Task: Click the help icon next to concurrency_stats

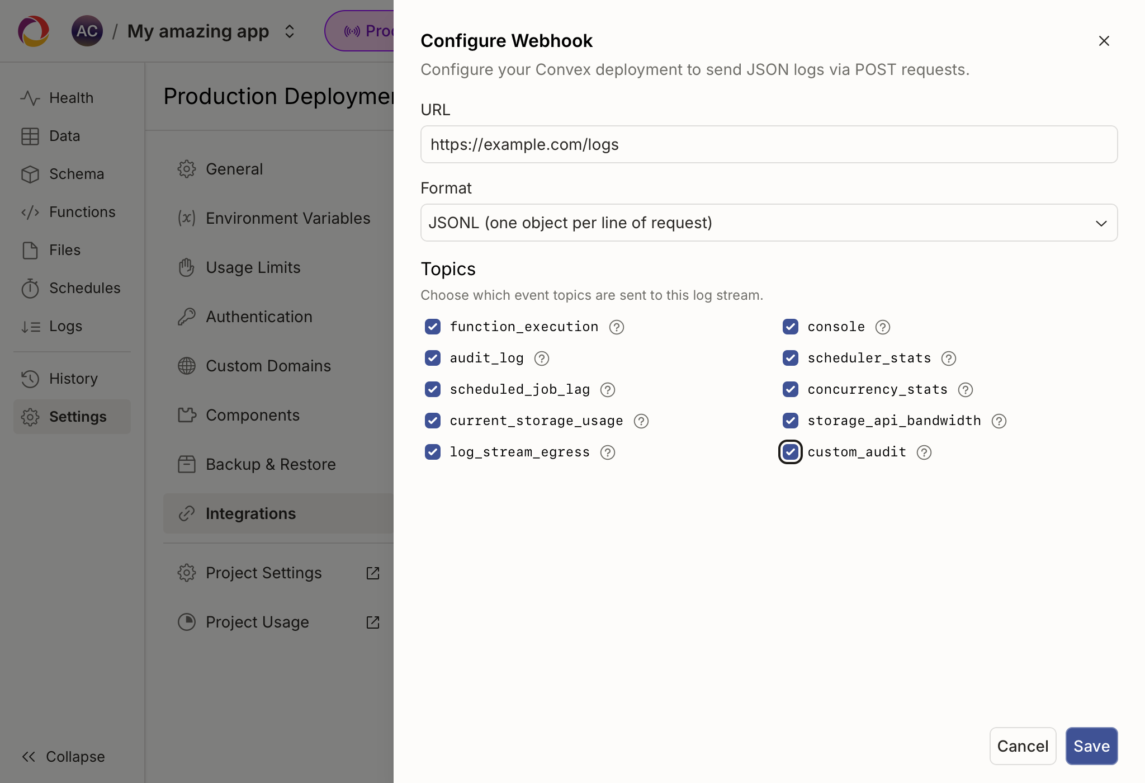Action: [965, 390]
